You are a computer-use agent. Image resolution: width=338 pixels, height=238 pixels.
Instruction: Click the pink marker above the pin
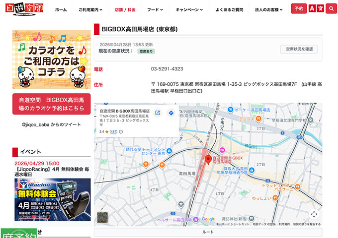point(222,150)
